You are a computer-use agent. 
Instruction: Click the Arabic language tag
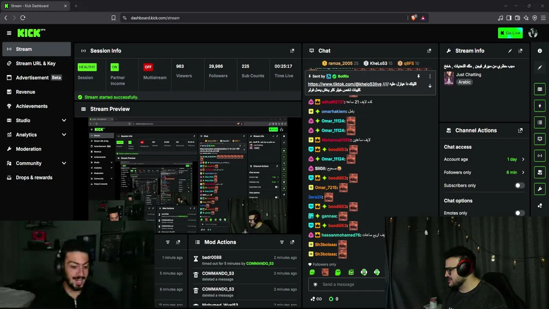coord(464,82)
